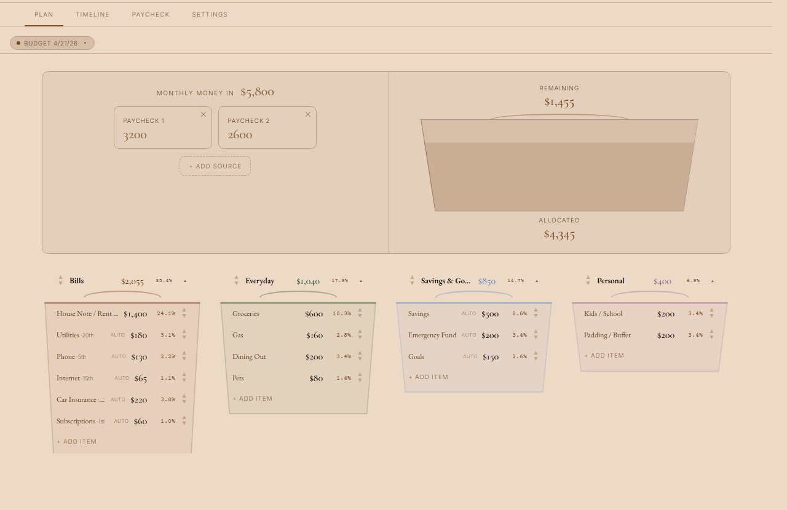This screenshot has height=510, width=787.
Task: Click the up arrow on the Groceries row
Action: (360, 310)
